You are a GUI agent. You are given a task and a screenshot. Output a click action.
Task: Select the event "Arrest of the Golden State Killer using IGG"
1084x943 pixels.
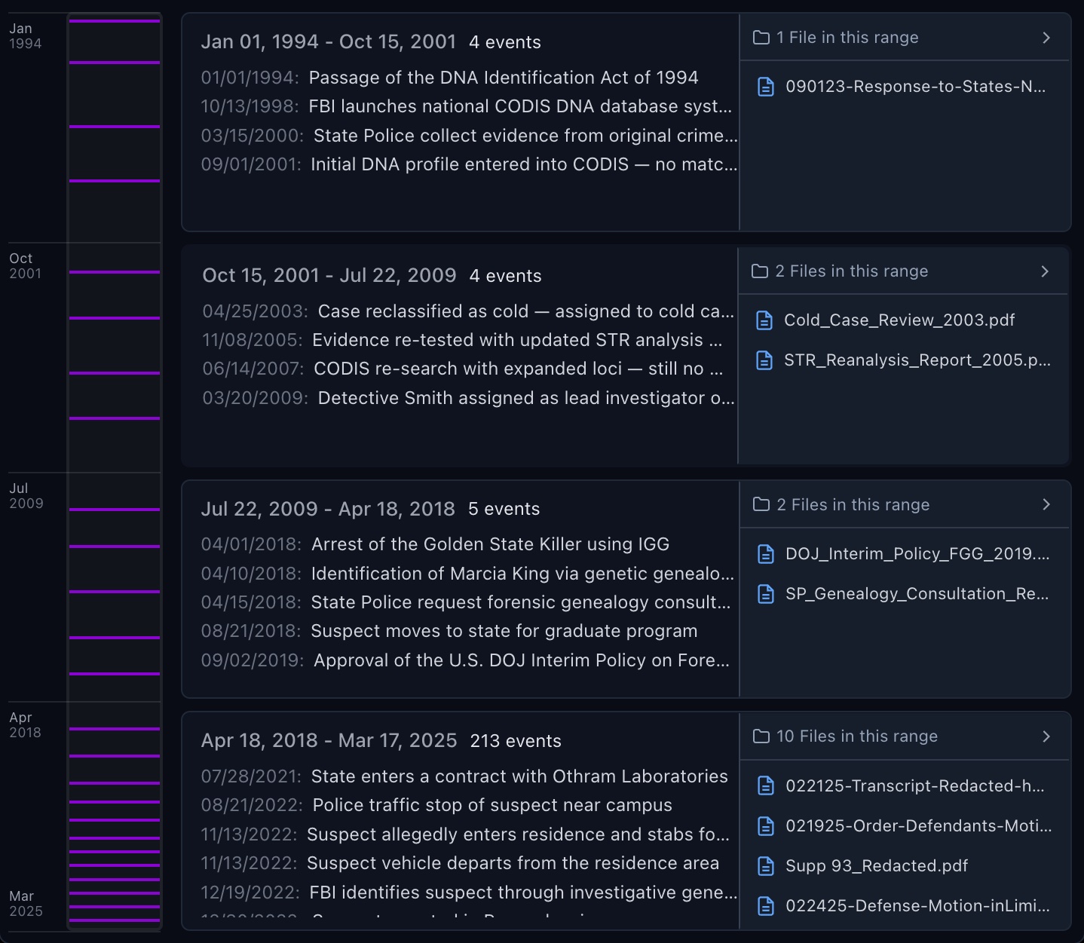(490, 543)
